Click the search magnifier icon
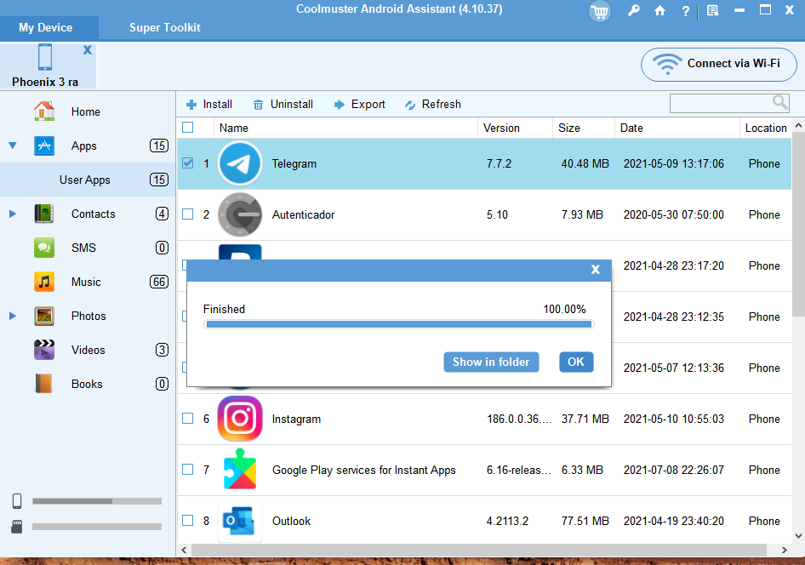 779,103
